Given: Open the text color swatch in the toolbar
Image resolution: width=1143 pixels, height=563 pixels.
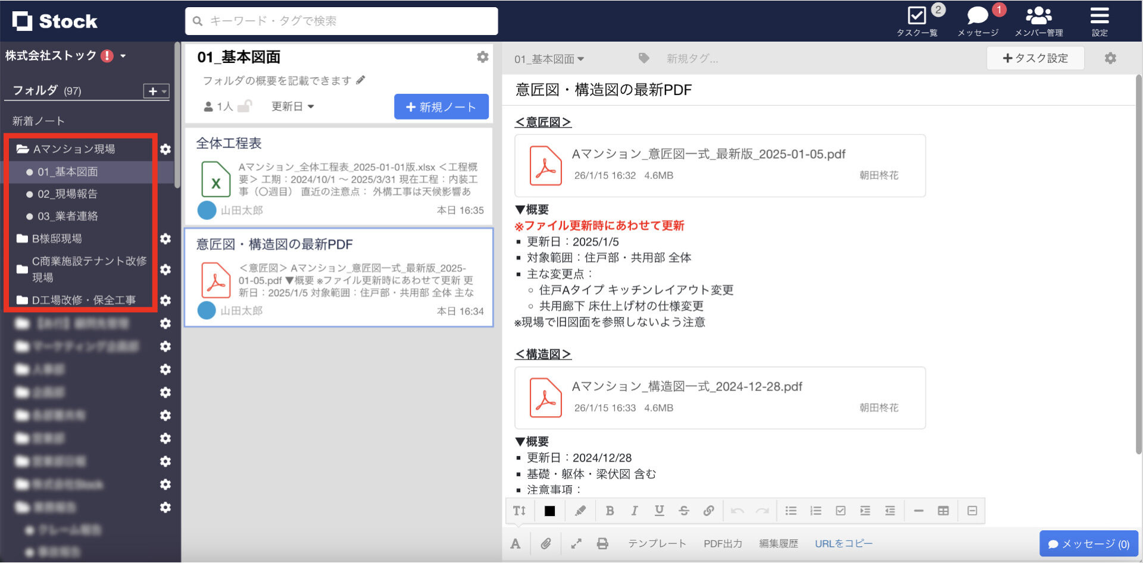Looking at the screenshot, I should 549,510.
